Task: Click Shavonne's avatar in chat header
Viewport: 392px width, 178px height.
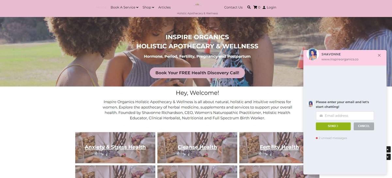Action: (313, 54)
